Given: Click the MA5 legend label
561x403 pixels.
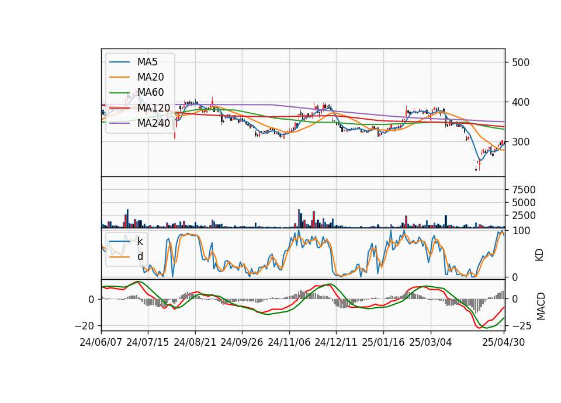Looking at the screenshot, I should coord(147,62).
